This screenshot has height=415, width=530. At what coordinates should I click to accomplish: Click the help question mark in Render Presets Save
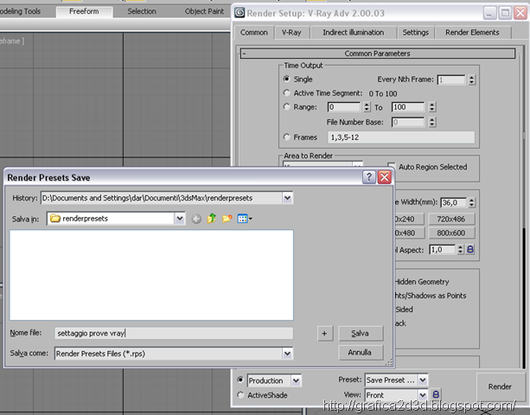(x=368, y=177)
